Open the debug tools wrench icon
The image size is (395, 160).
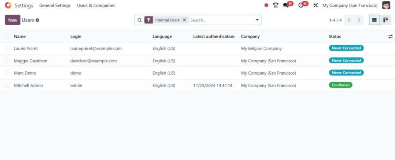pos(316,5)
